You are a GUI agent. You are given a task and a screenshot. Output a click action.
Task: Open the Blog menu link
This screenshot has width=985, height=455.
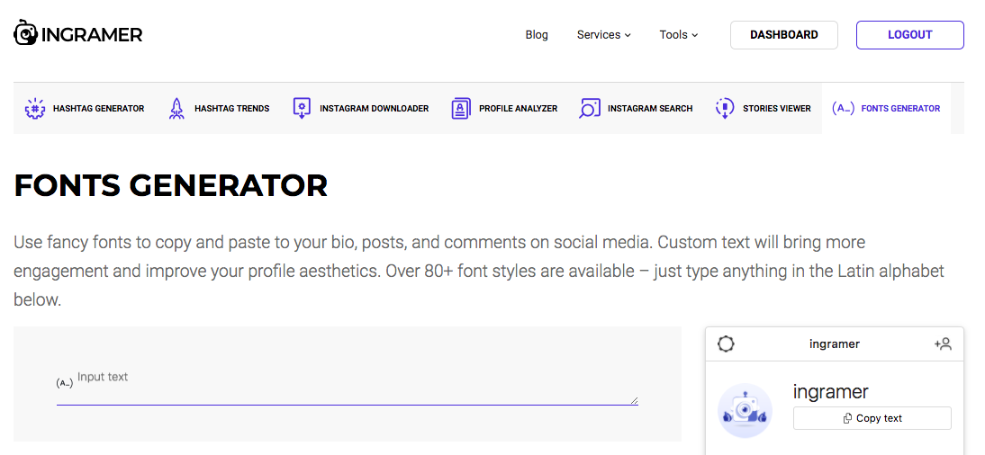pos(537,34)
